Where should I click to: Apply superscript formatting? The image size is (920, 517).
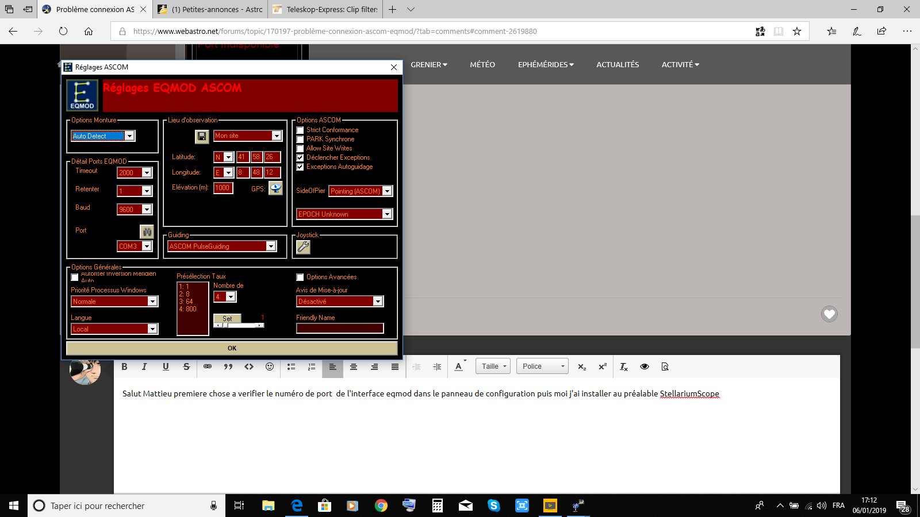coord(603,366)
